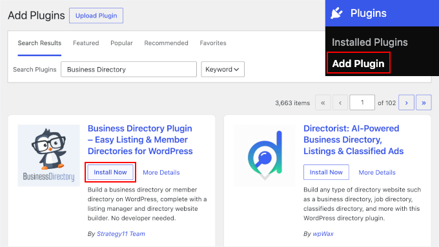The height and width of the screenshot is (247, 439).
Task: Open the Plugins menu header
Action: click(x=382, y=13)
